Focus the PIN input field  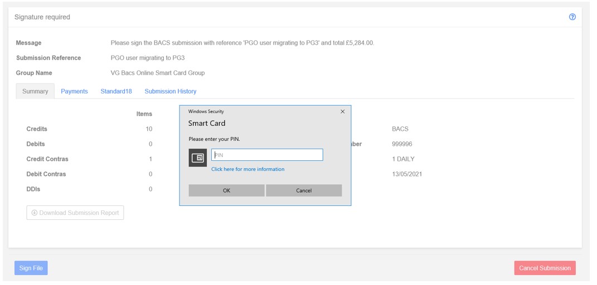pyautogui.click(x=267, y=155)
